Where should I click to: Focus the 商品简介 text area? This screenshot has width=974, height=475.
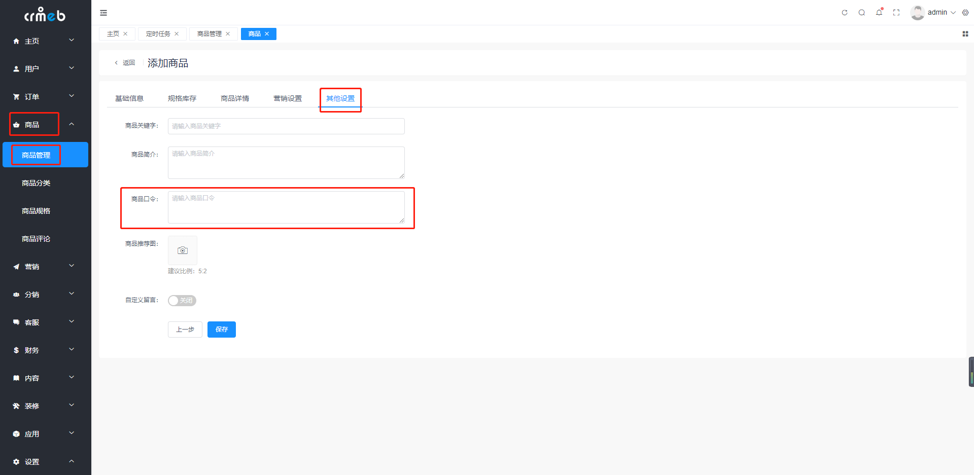coord(286,163)
